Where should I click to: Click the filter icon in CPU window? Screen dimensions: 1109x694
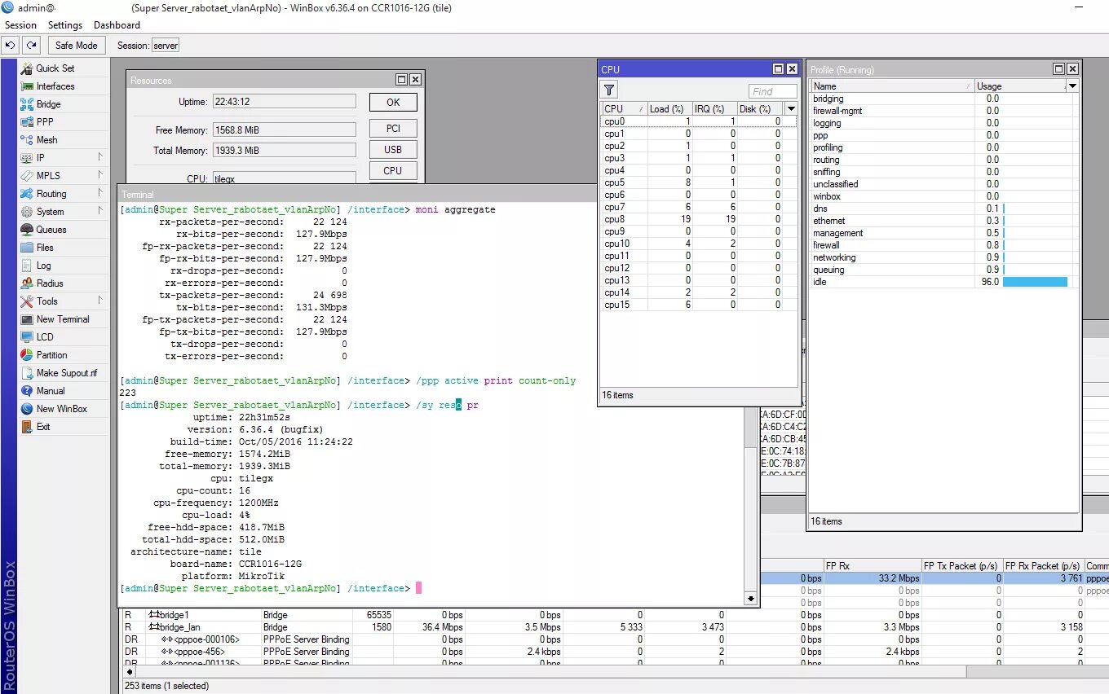pyautogui.click(x=609, y=90)
